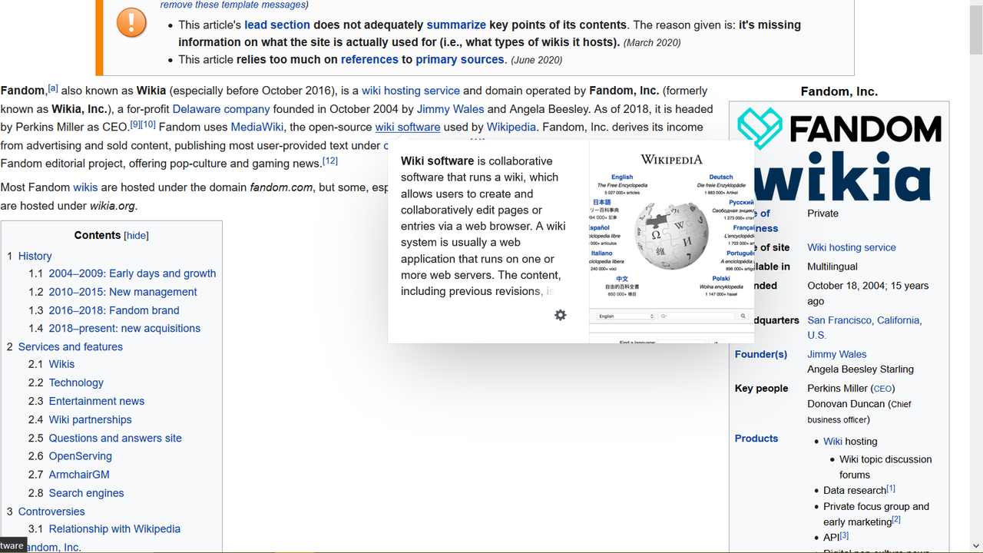The width and height of the screenshot is (983, 553).
Task: Click the 'wikis' link after 'Most Fandom'
Action: tap(85, 187)
